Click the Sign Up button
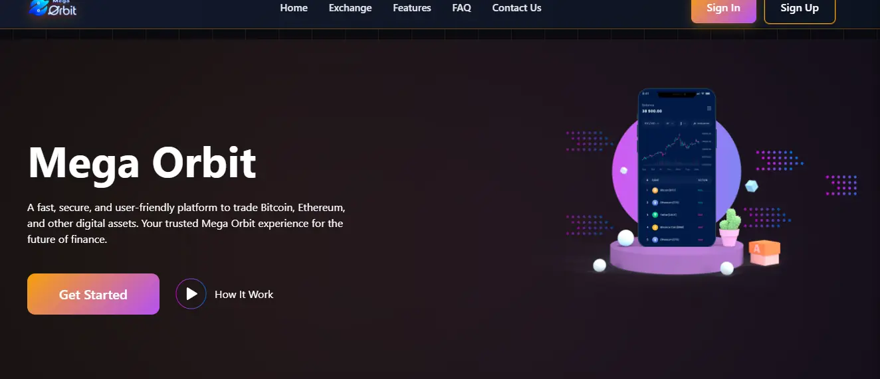This screenshot has width=880, height=379. (x=799, y=9)
